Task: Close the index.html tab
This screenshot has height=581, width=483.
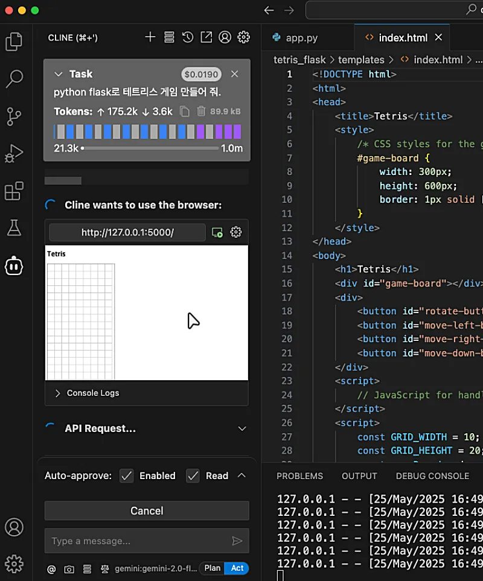Action: pyautogui.click(x=438, y=37)
